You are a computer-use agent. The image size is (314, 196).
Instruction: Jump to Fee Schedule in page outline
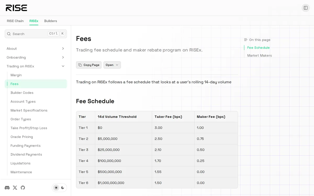[258, 48]
